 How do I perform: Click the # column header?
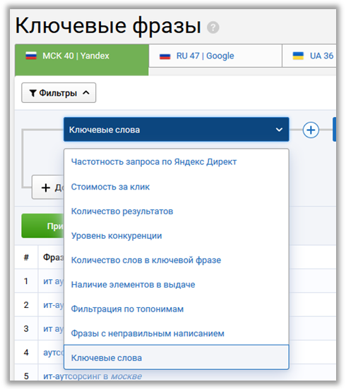pyautogui.click(x=26, y=257)
